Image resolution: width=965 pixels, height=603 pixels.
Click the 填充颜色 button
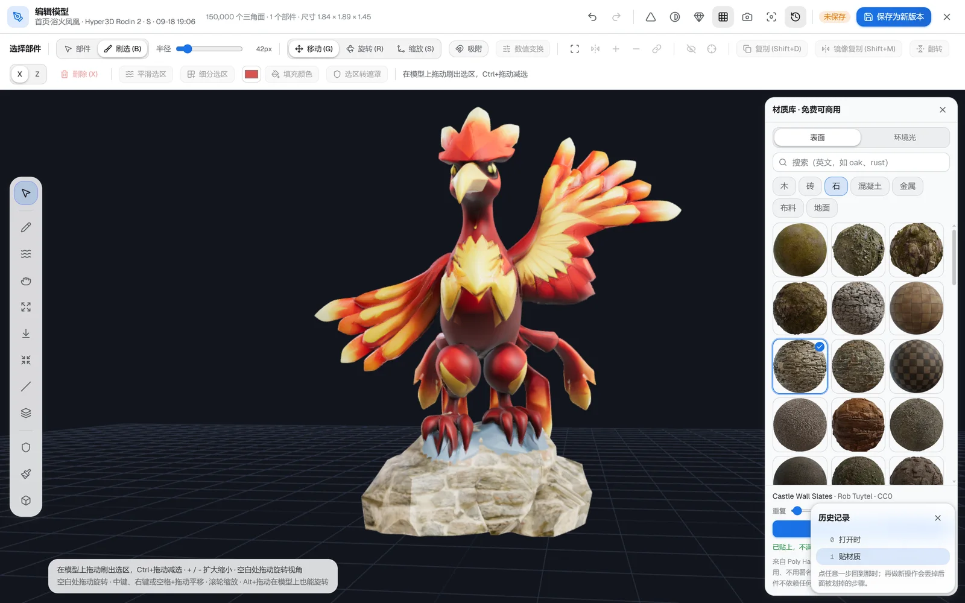coord(292,74)
